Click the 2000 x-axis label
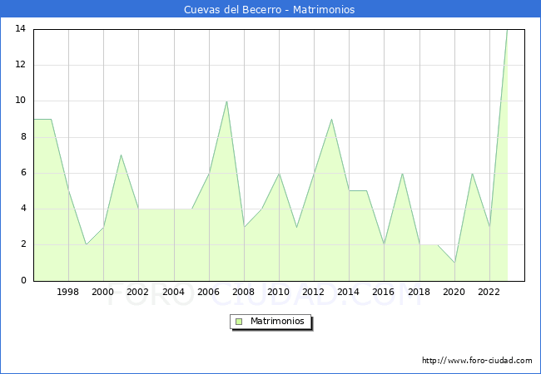The width and height of the screenshot is (541, 374). pyautogui.click(x=102, y=292)
